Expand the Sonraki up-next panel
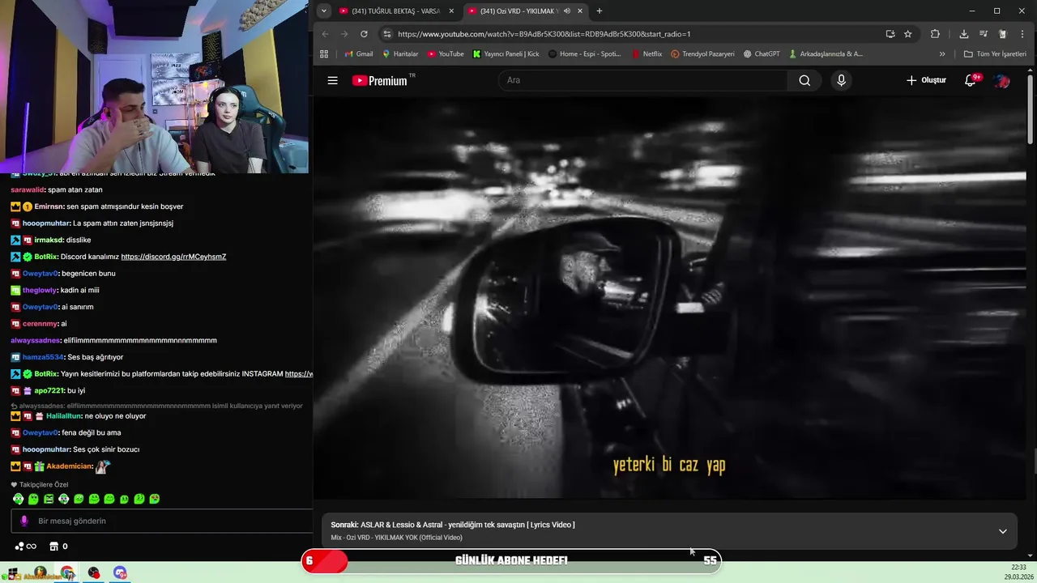This screenshot has height=583, width=1037. coord(1002,531)
